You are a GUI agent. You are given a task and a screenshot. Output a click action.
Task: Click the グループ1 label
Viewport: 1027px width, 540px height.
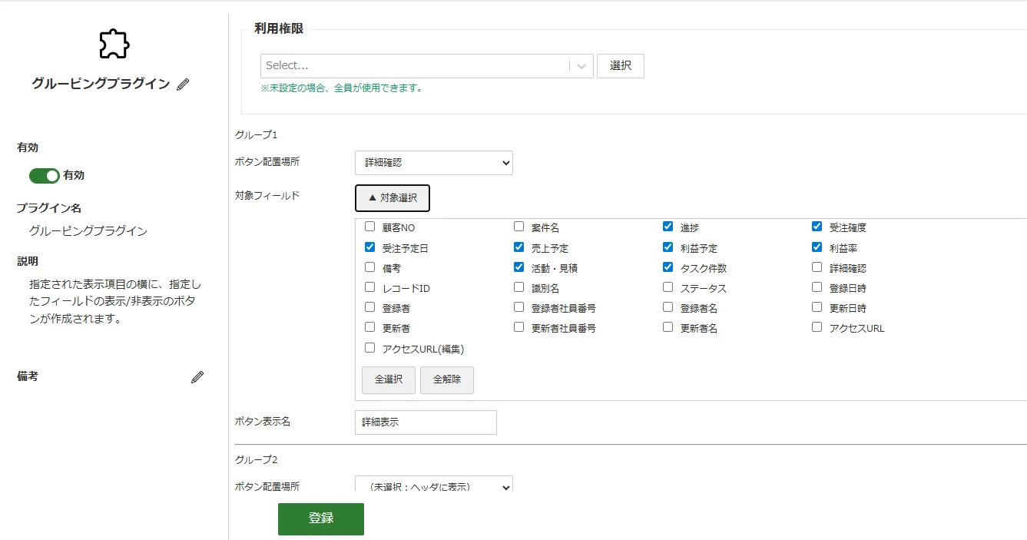coord(256,135)
